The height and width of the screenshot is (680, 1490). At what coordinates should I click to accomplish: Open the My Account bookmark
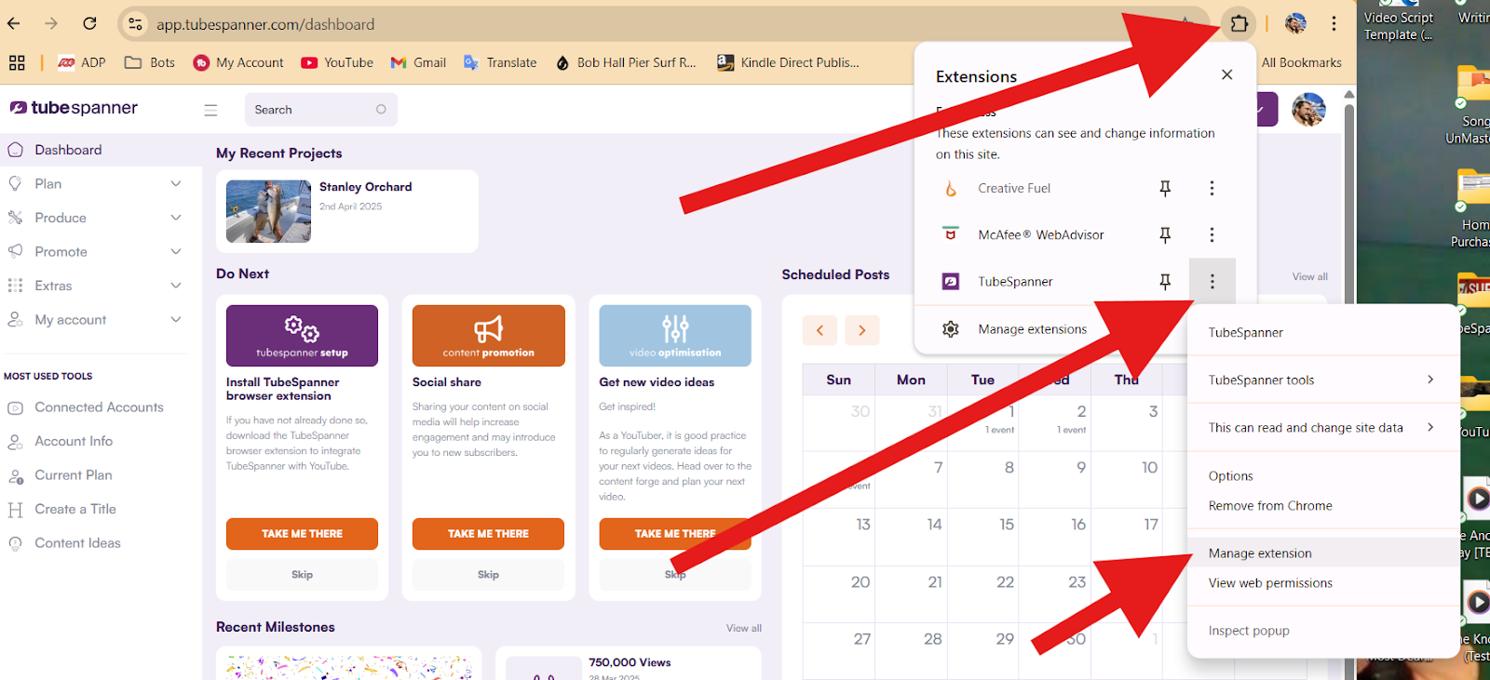click(x=238, y=62)
